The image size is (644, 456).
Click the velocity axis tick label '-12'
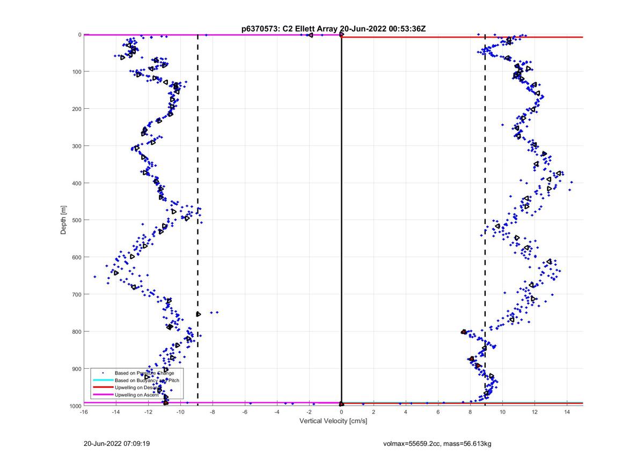pos(148,412)
